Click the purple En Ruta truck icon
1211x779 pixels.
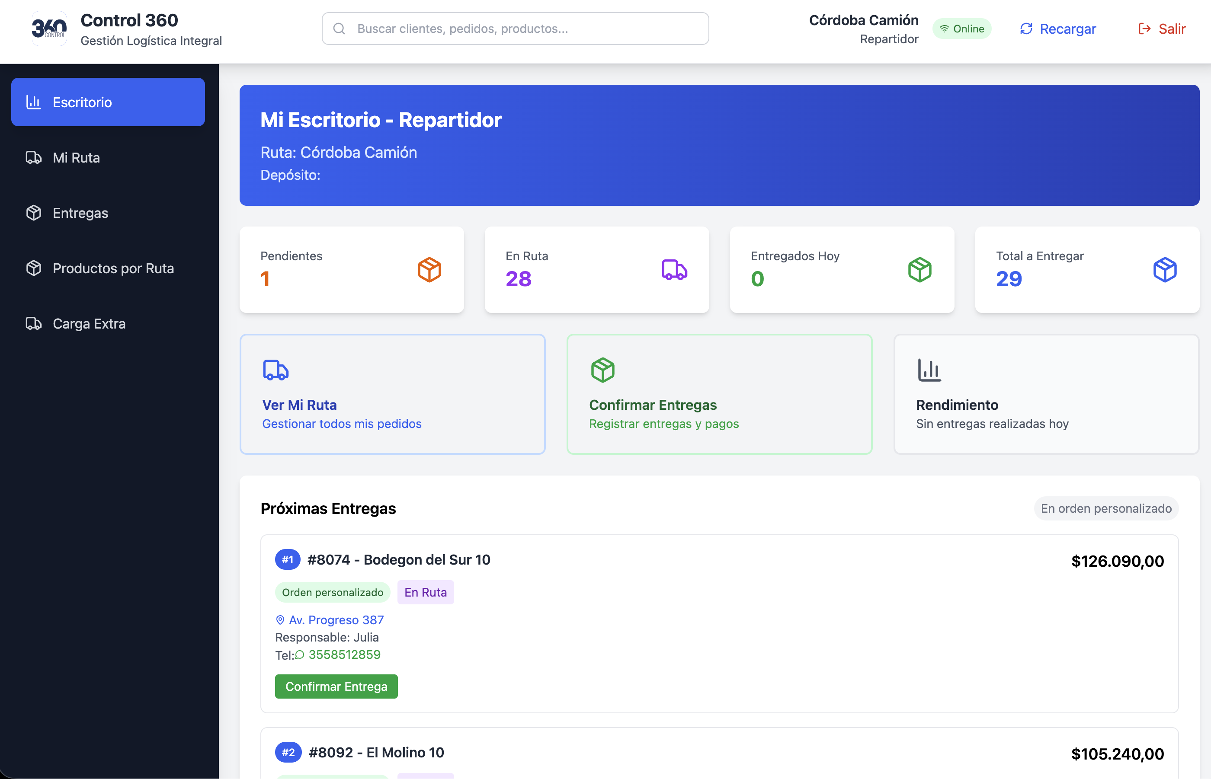[x=674, y=270]
